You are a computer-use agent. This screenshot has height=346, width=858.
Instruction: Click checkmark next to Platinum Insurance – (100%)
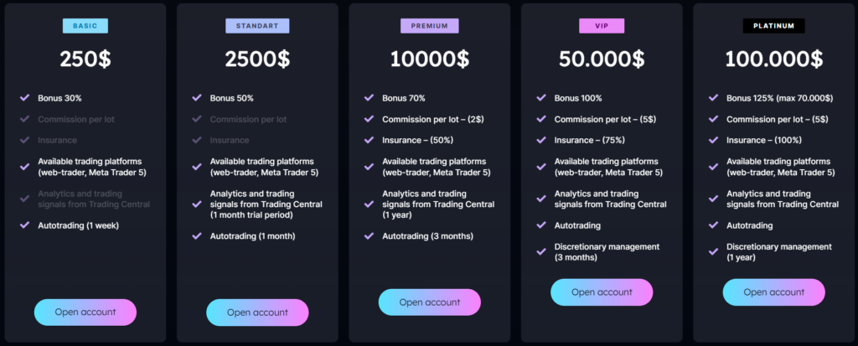[713, 140]
